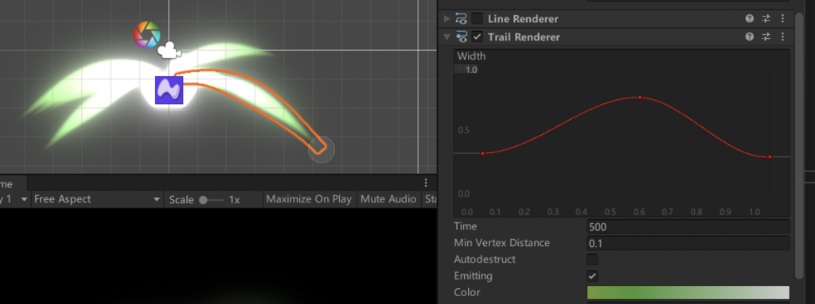Click the Line Renderer help icon

point(750,19)
